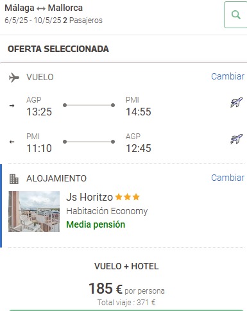The image size is (247, 311).
Task: Click the return departure time 11:10
Action: [x=39, y=148]
